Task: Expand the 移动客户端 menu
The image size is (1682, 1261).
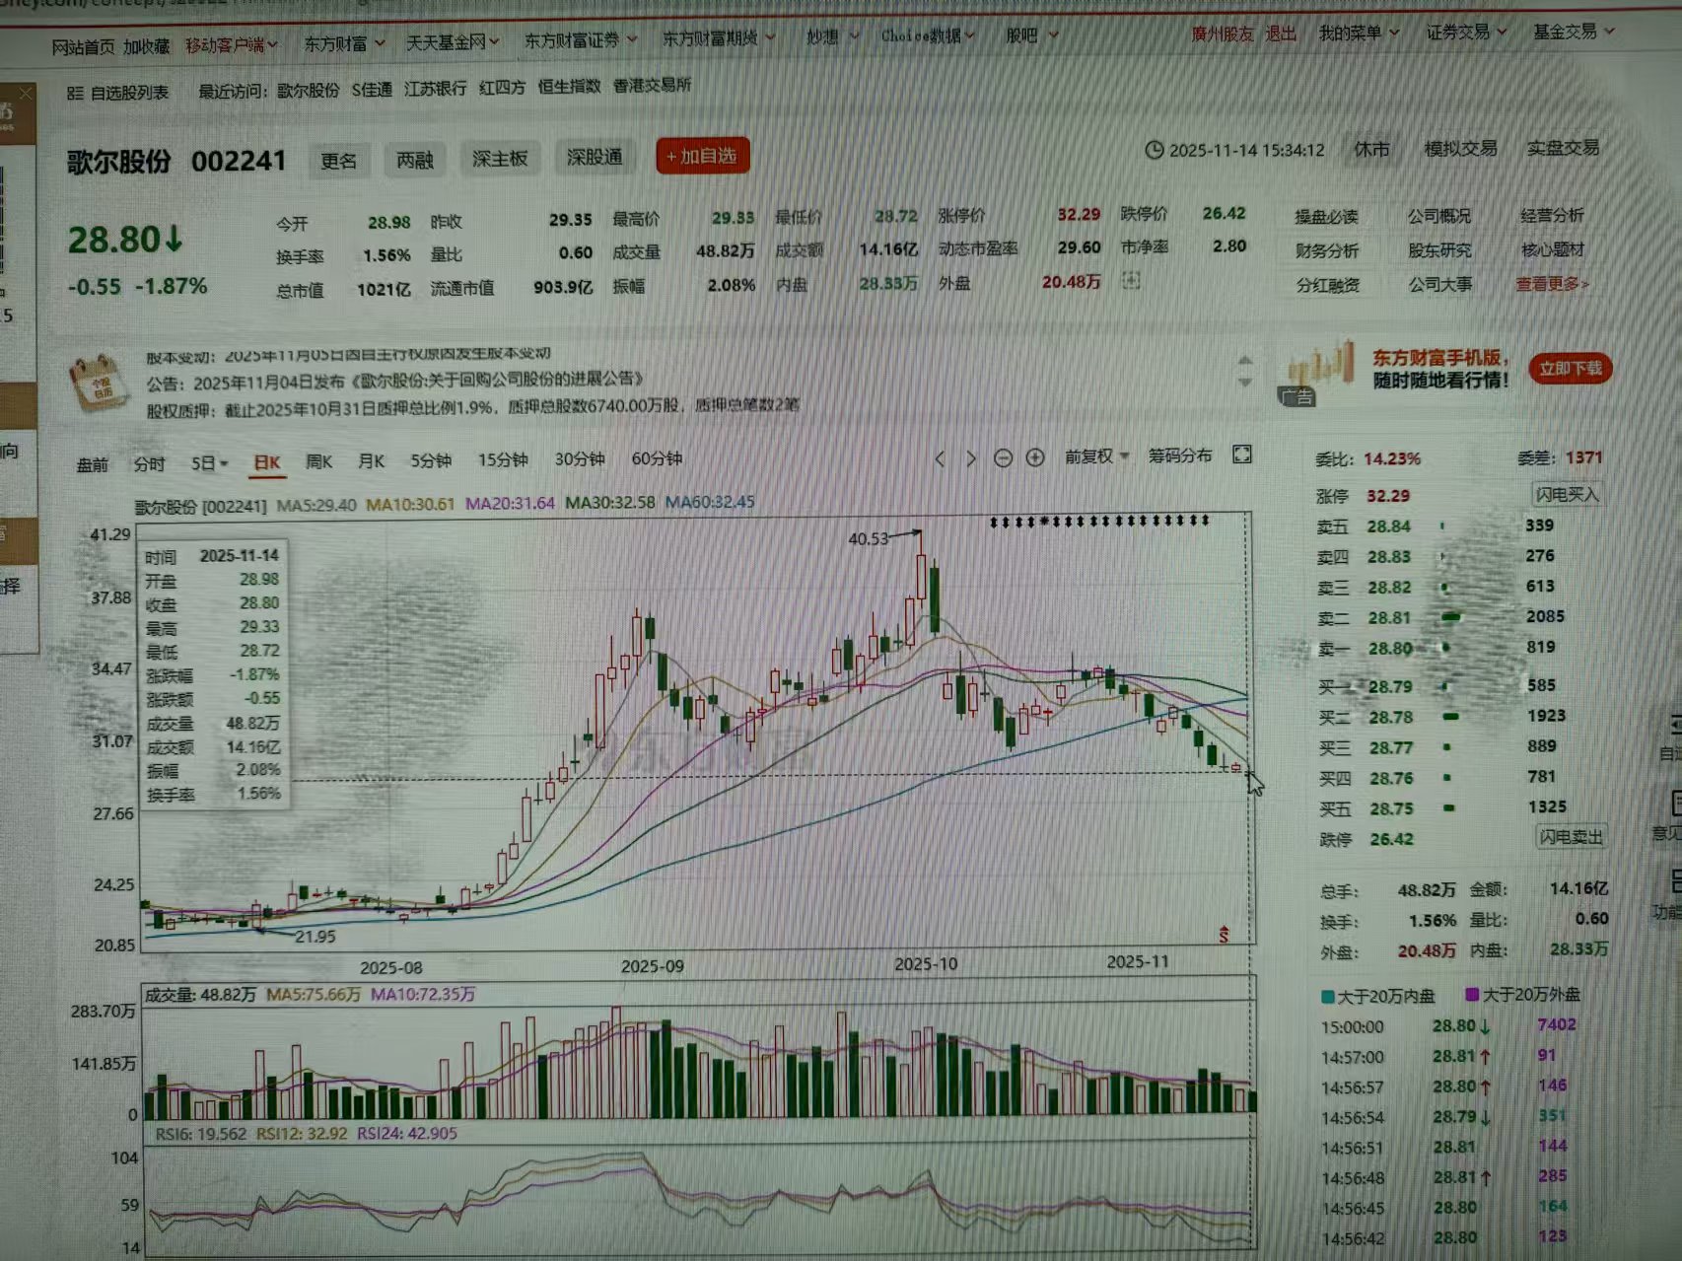Action: (x=232, y=45)
